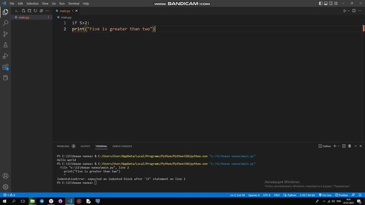Change indentation via Spaces: 4

(254, 195)
